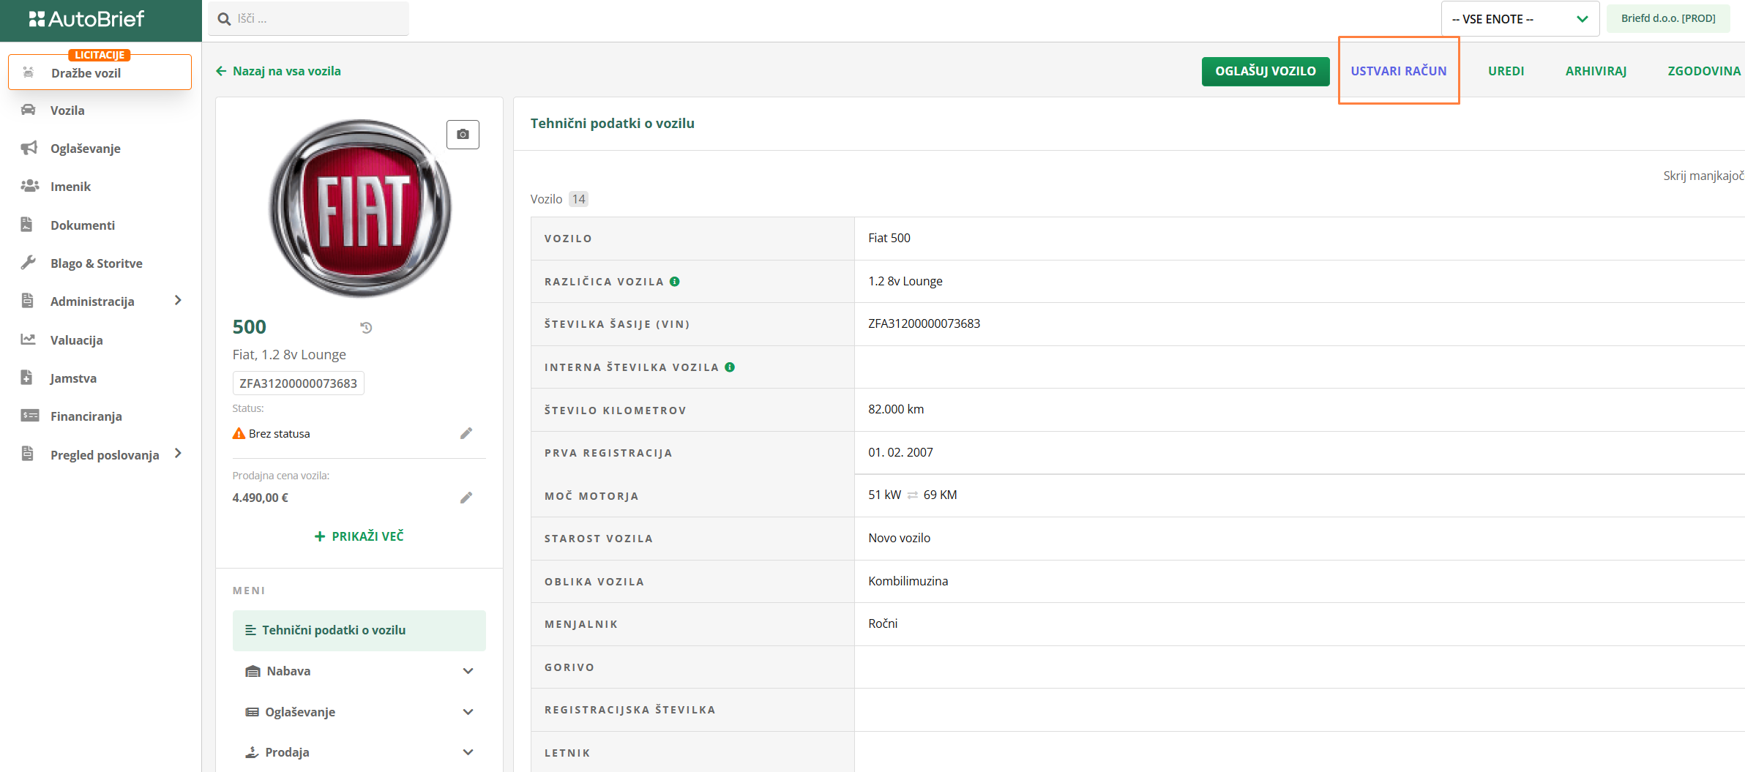
Task: Click the Briefd d.o.o. [PROD] account badge
Action: (1668, 18)
